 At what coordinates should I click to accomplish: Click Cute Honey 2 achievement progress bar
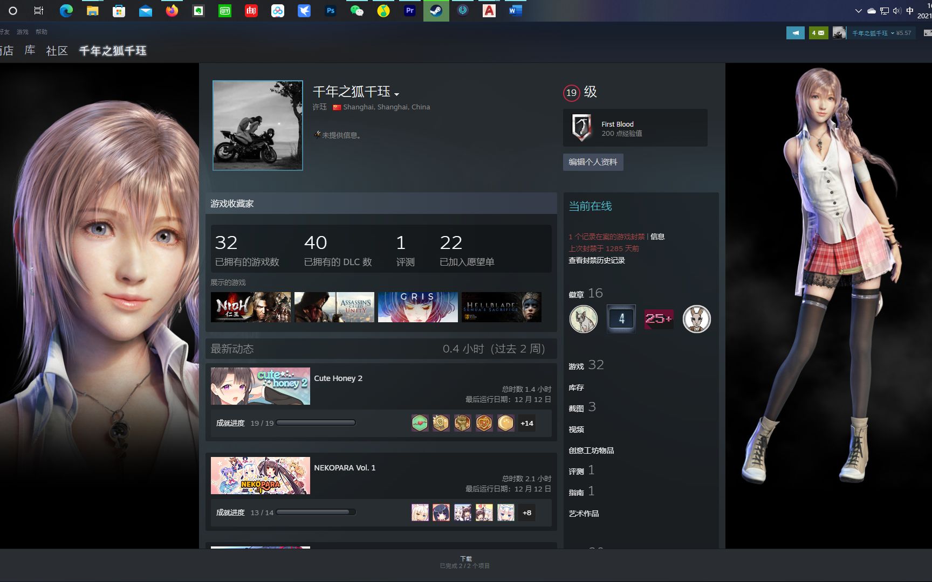pos(316,423)
